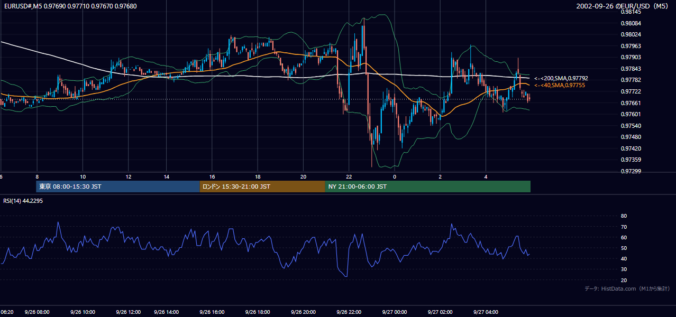Select the NY 21:00-06:00 JST session bar

pos(427,187)
